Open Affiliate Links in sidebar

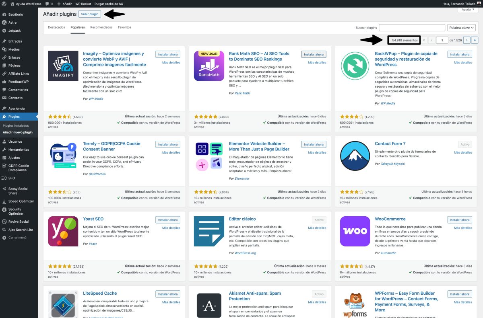pyautogui.click(x=19, y=74)
